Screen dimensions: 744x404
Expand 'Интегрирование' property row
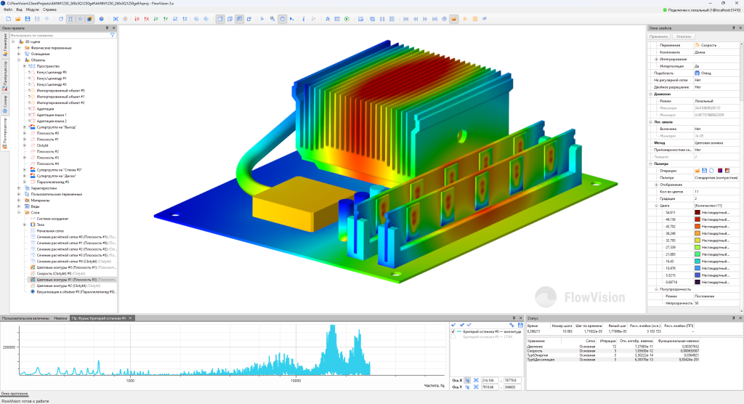coord(657,60)
